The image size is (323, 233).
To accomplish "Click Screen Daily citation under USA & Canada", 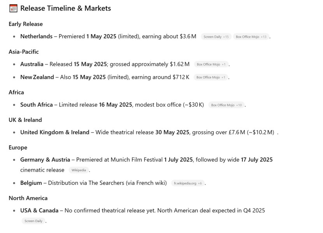I will click(33, 221).
